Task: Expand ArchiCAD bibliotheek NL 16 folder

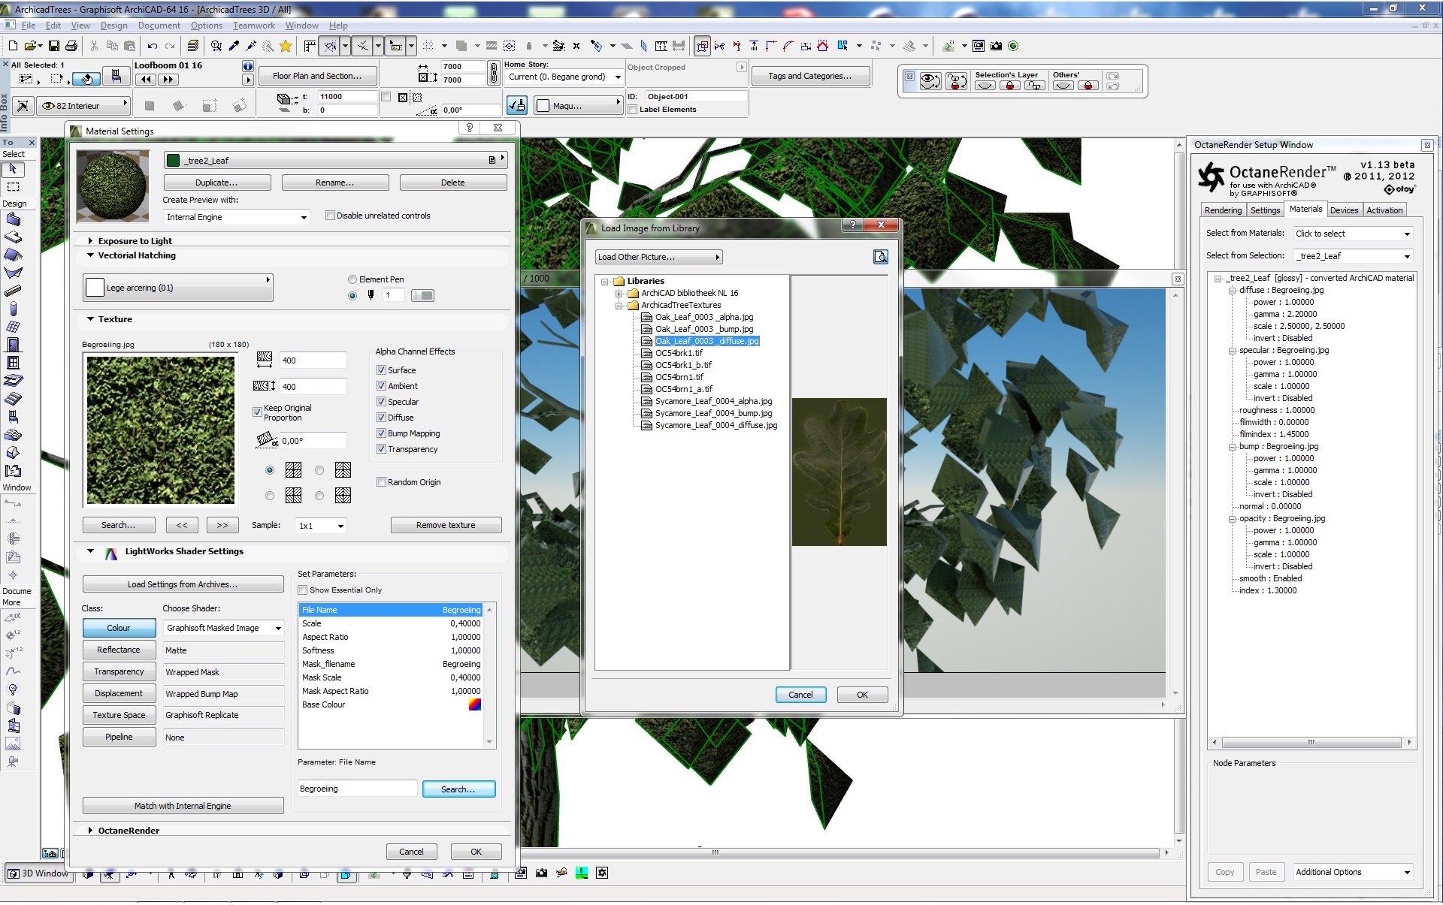Action: pos(619,294)
